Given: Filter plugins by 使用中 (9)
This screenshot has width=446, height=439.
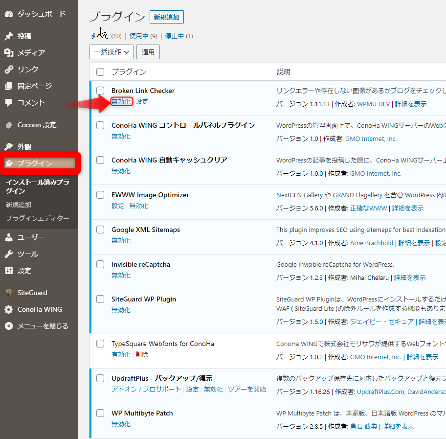Looking at the screenshot, I should pyautogui.click(x=143, y=36).
